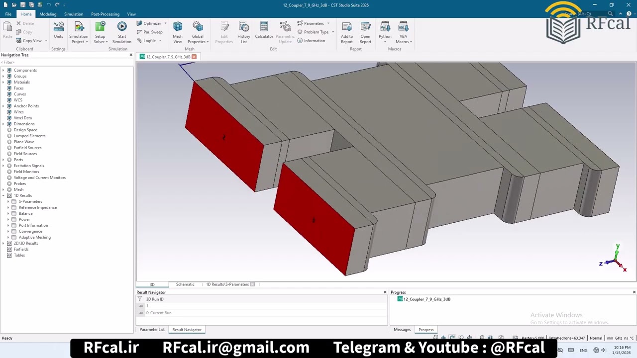Open the 1D Results\S-Parameters tab
Screen dimensions: 637x358
point(227,284)
